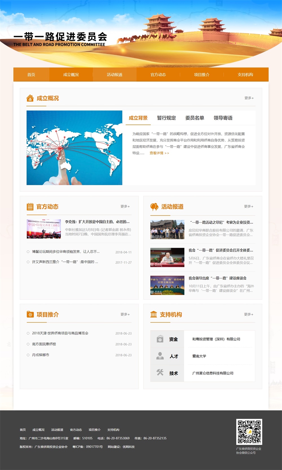This screenshot has height=470, width=282.
Task: Click the 人才 category label
Action: click(x=174, y=356)
